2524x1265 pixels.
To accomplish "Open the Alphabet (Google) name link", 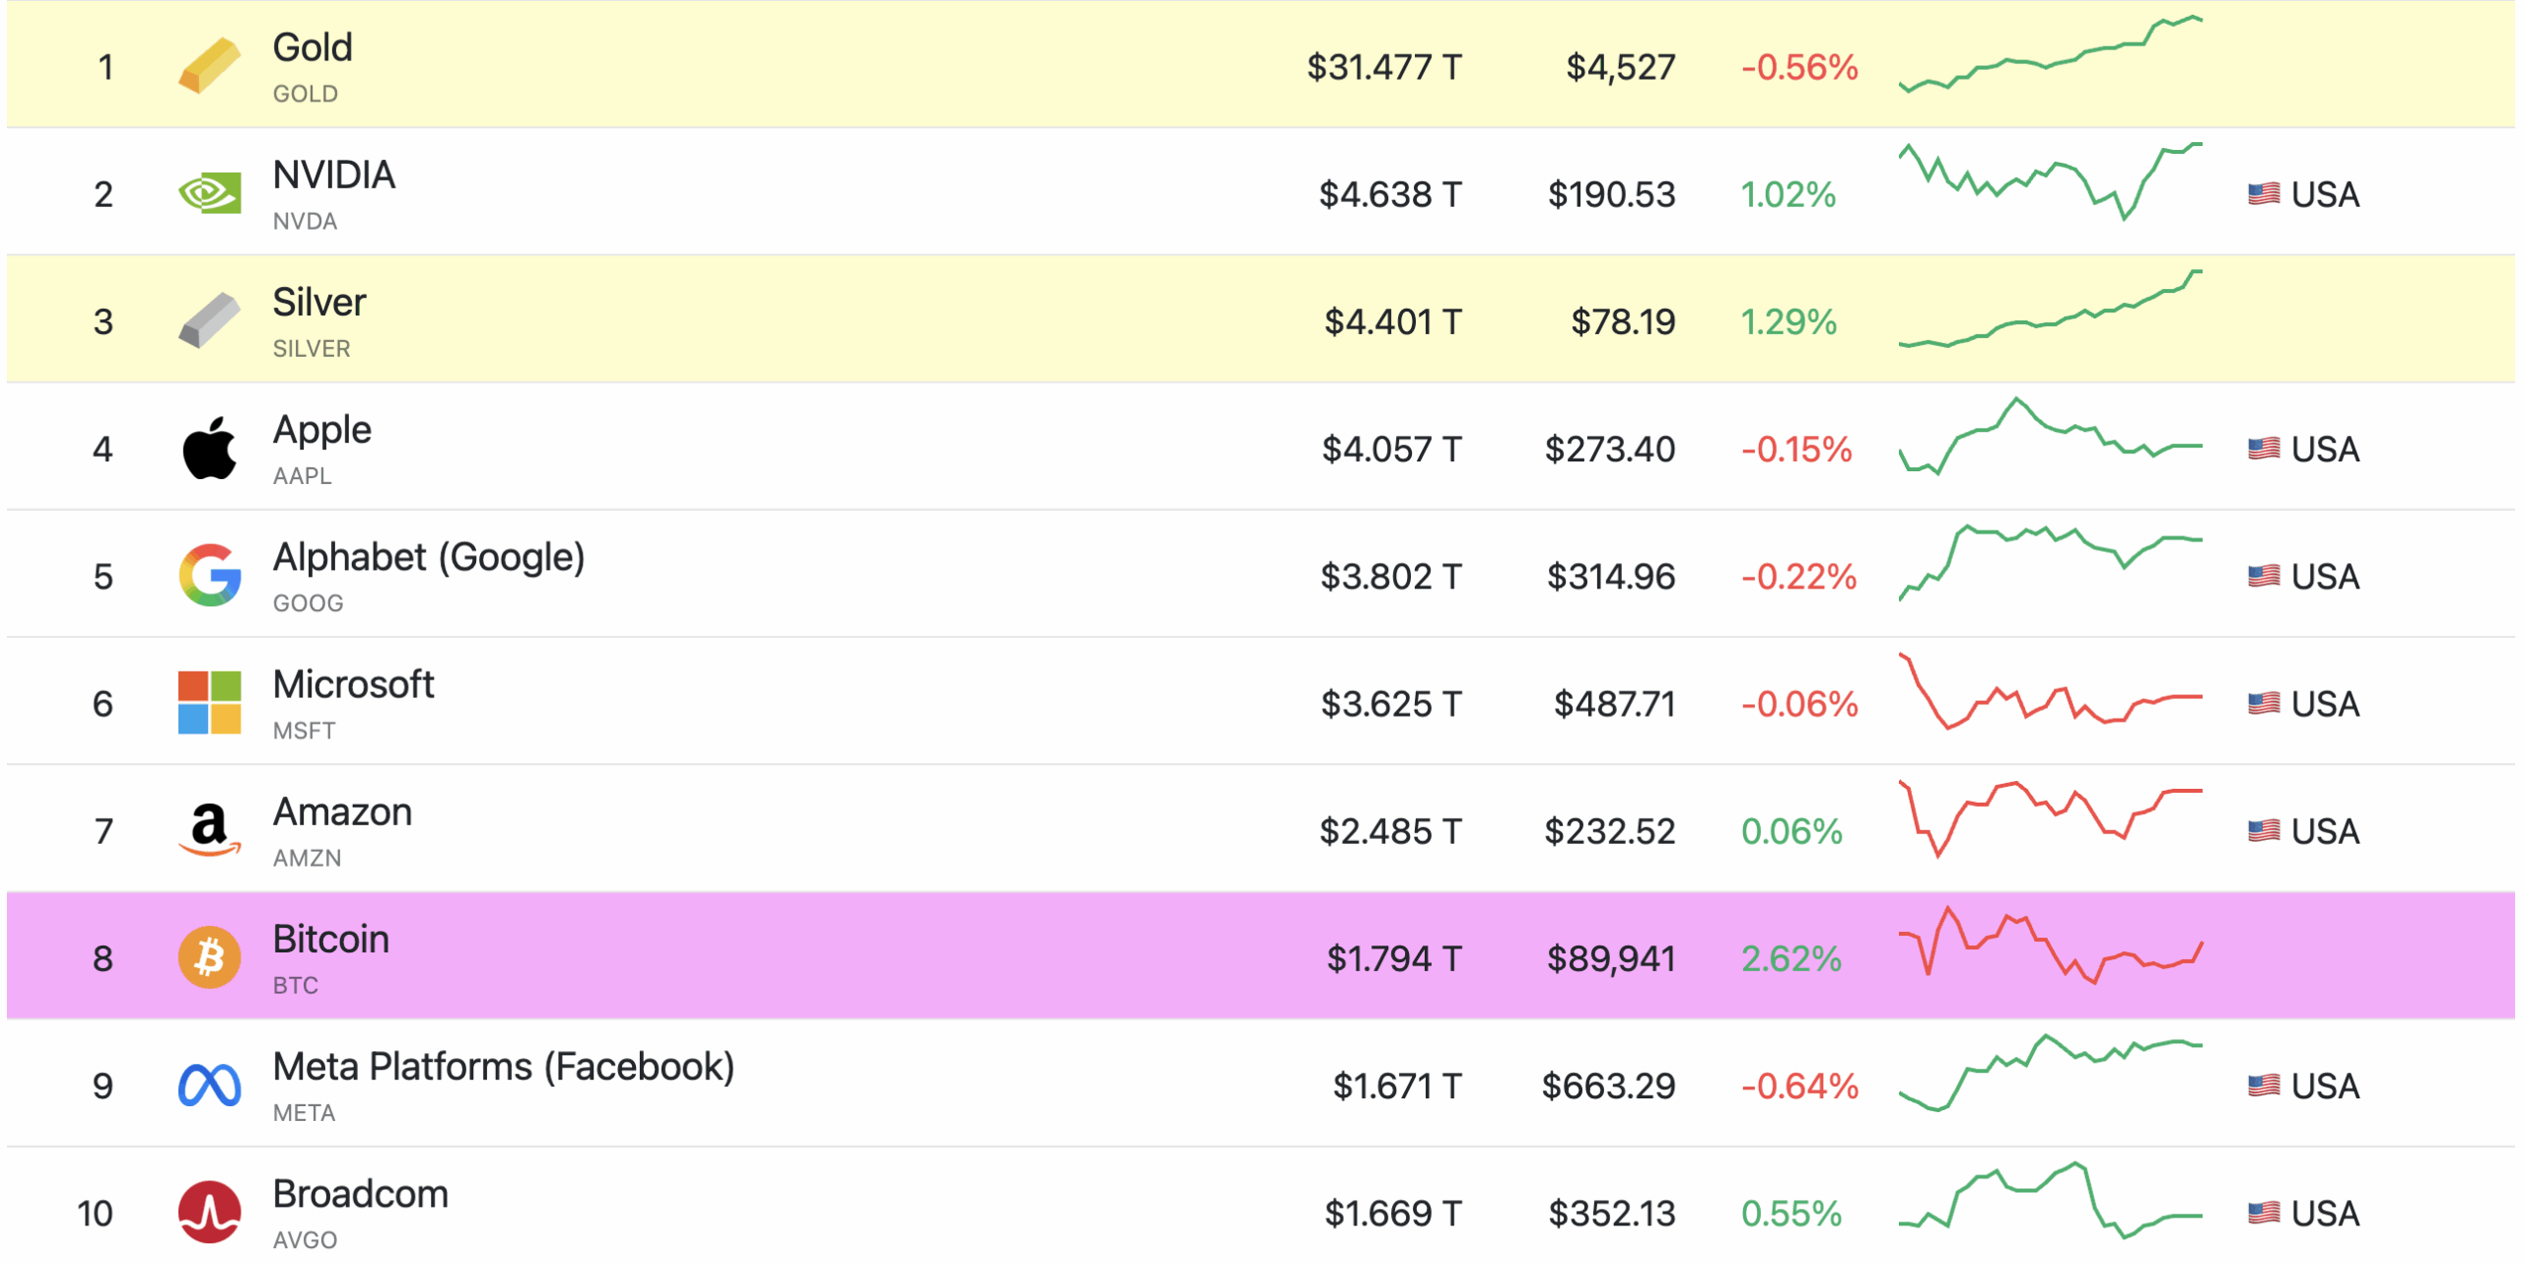I will pos(429,558).
